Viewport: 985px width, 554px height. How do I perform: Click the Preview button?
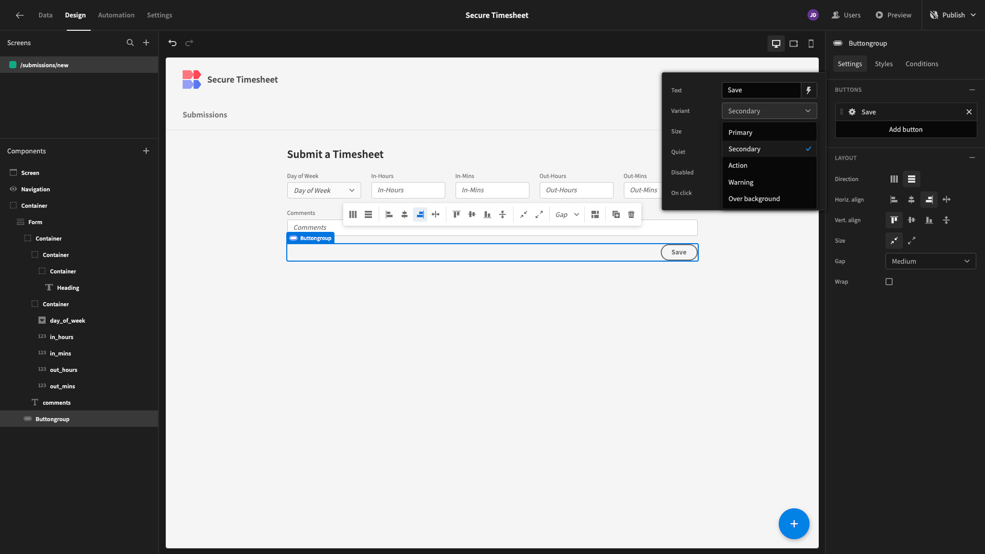893,15
